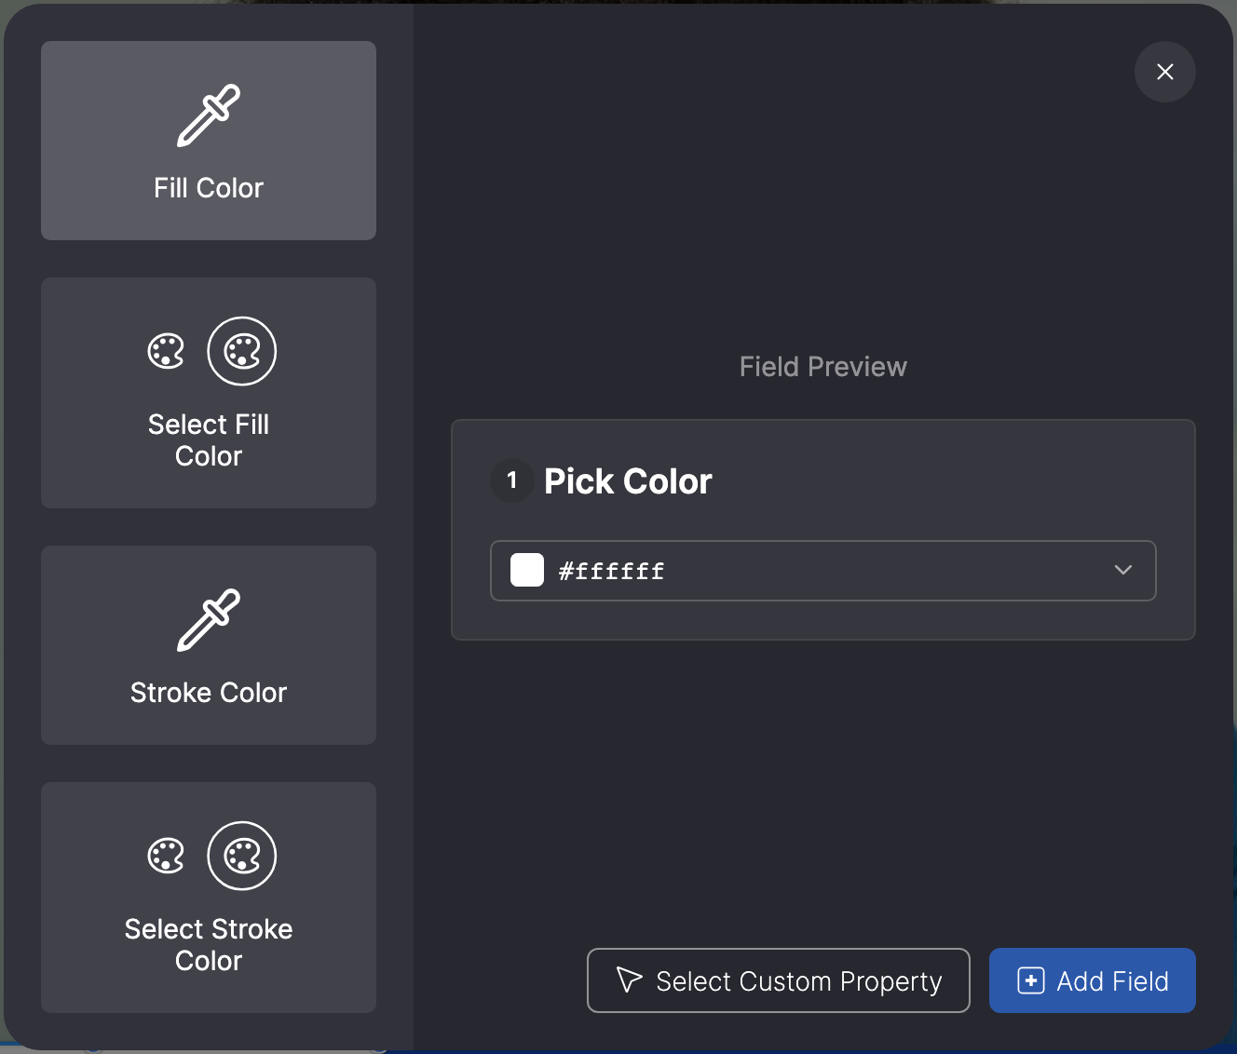Image resolution: width=1237 pixels, height=1054 pixels.
Task: Click the Add Field button
Action: pyautogui.click(x=1093, y=980)
